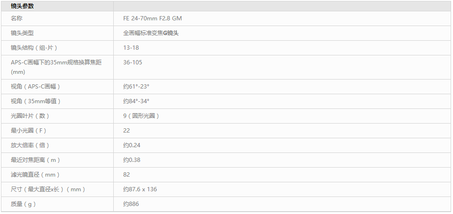
Task: Click the 约0.24 magnification value
Action: [x=132, y=145]
